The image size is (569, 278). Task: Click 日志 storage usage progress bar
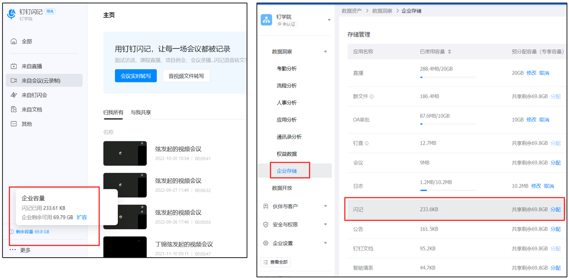[x=448, y=190]
